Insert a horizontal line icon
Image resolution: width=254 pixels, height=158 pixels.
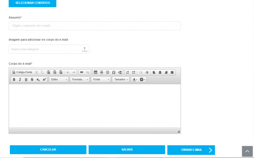click(x=102, y=72)
